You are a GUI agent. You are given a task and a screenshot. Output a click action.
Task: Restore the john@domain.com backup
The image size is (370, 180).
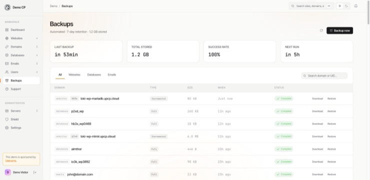[331, 175]
